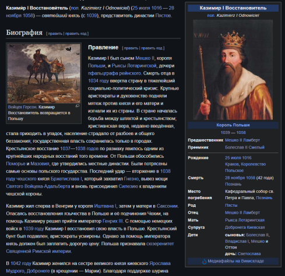This screenshot has width=285, height=276.
Task: Open the Casimir I portrait image
Action: tap(233, 70)
